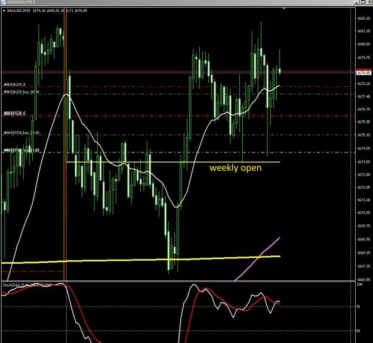The image size is (373, 343).
Task: Click the 75 level on the stochastic scale
Action: [x=358, y=307]
